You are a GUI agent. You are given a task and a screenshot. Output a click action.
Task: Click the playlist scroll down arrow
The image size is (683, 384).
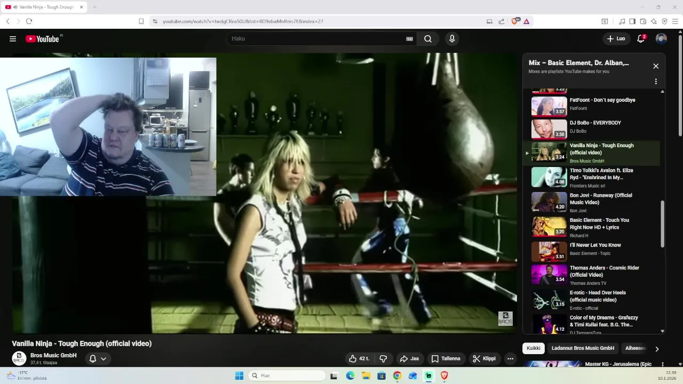[x=663, y=331]
